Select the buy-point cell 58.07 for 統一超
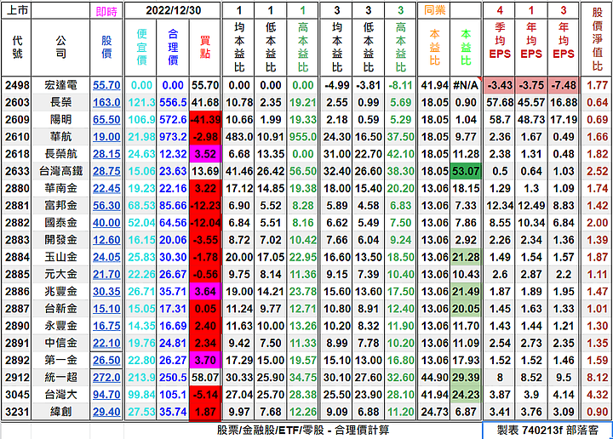This screenshot has width=613, height=439. [205, 377]
